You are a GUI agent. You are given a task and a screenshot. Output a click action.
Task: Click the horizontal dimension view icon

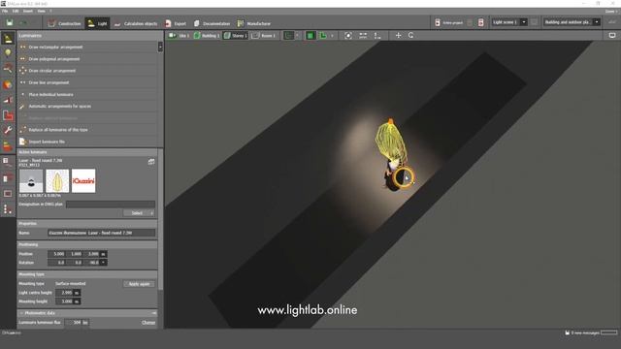pyautogui.click(x=363, y=36)
